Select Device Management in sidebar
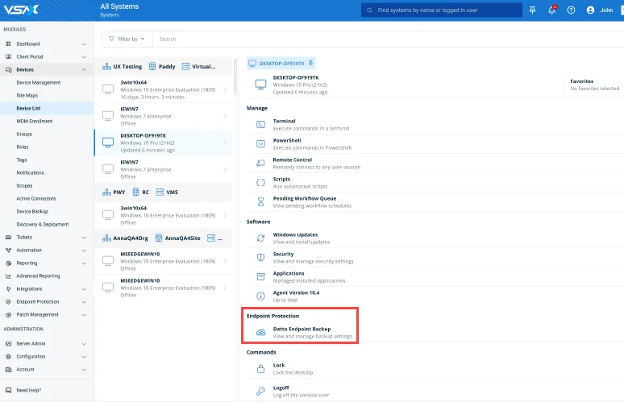The image size is (624, 402). [38, 82]
